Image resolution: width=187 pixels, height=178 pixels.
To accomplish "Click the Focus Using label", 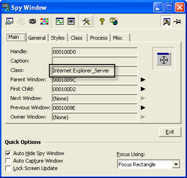I will point(131,154).
